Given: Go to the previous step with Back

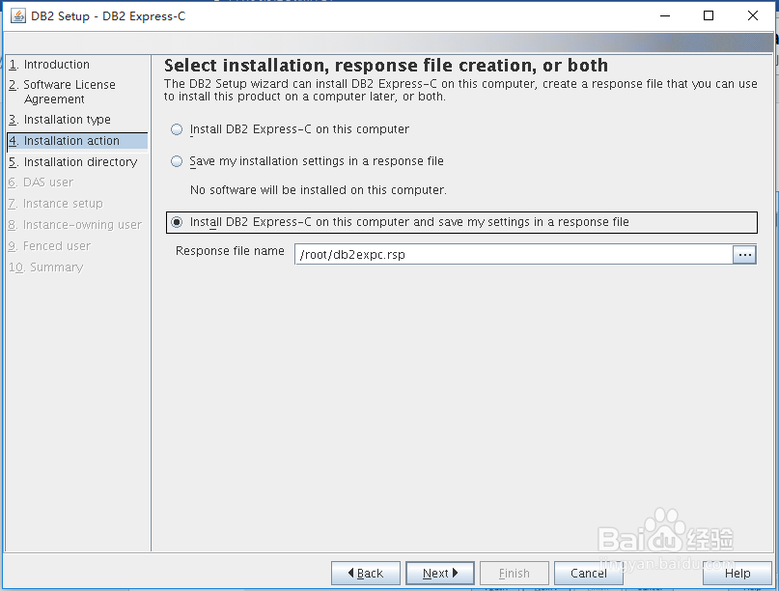Looking at the screenshot, I should [x=366, y=573].
